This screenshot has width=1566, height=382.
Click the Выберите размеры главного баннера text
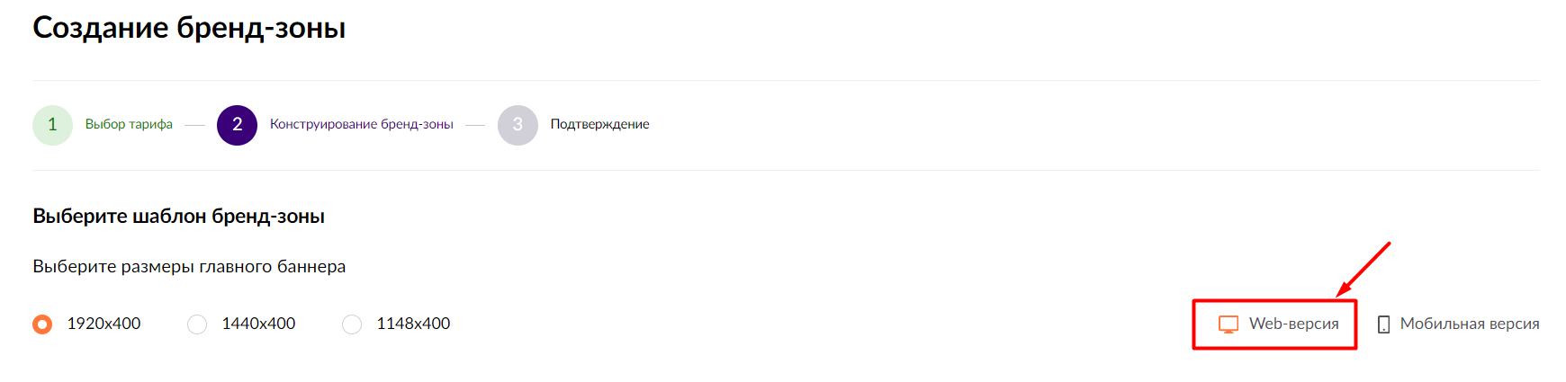tap(189, 267)
